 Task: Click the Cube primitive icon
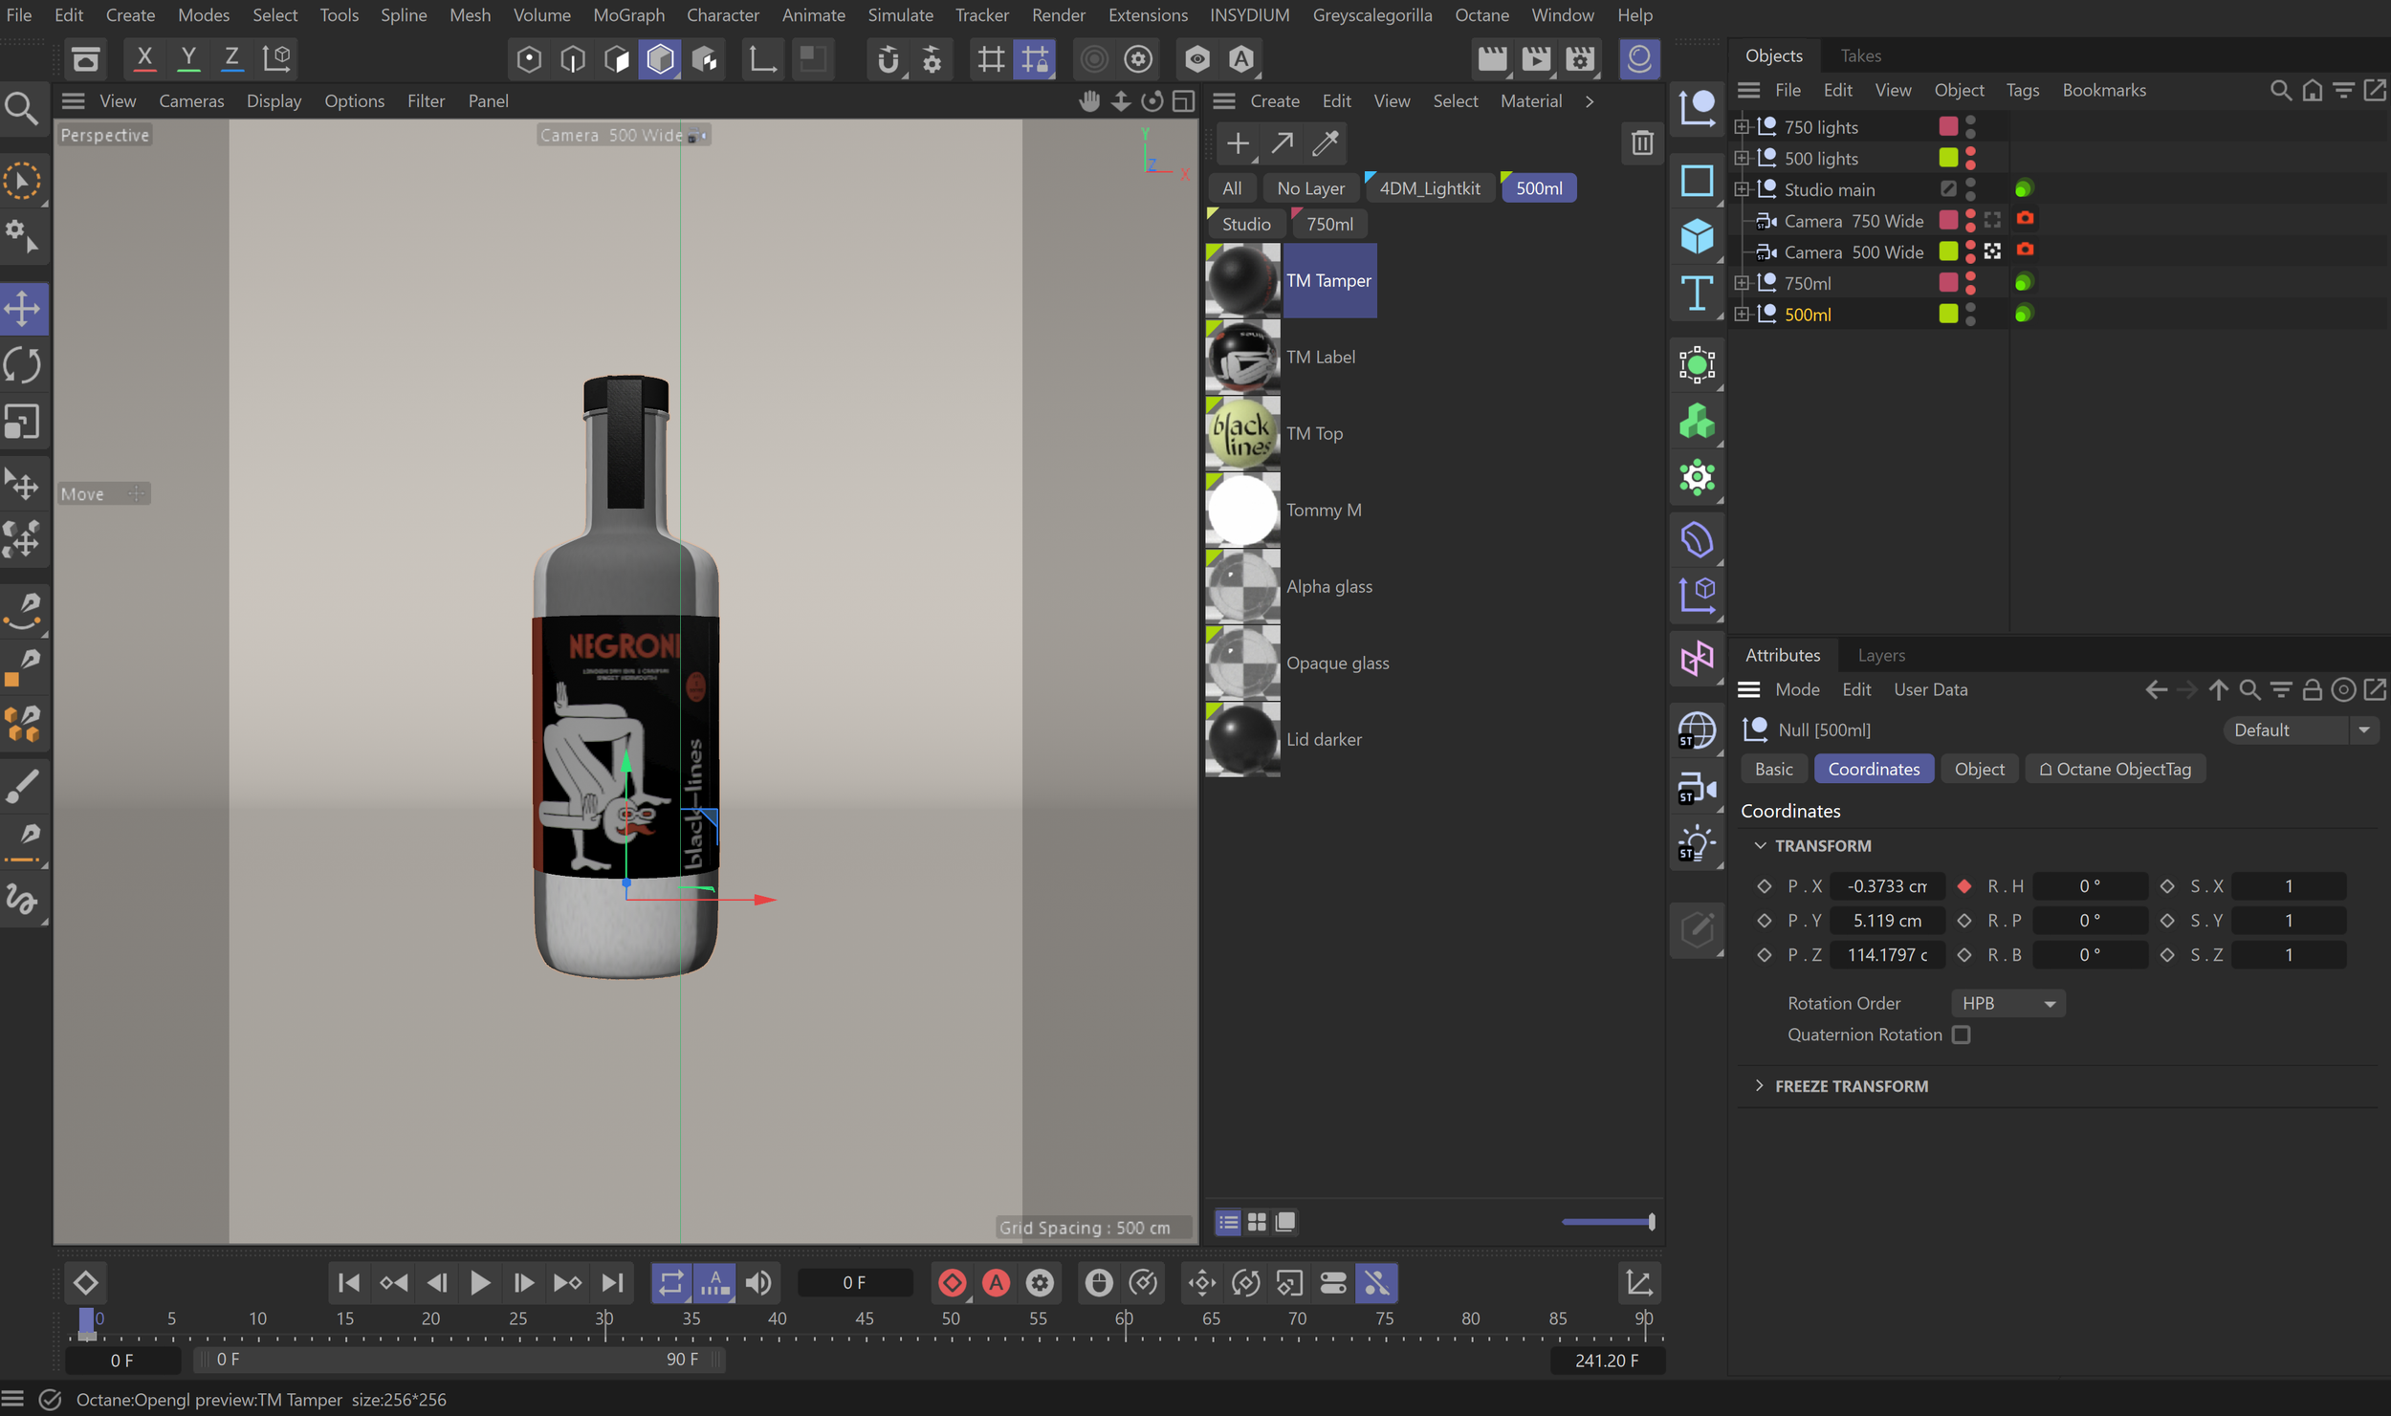(x=1697, y=236)
